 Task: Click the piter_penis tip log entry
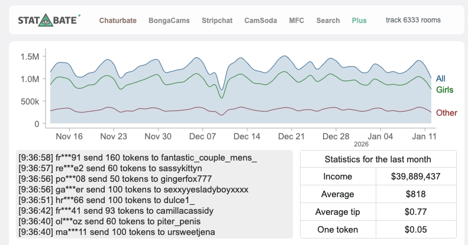point(109,221)
